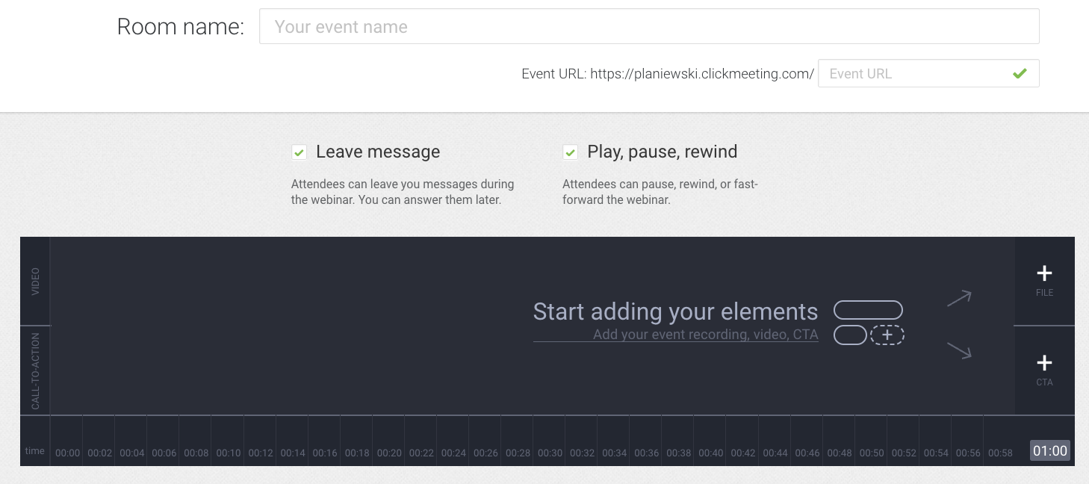Image resolution: width=1089 pixels, height=484 pixels.
Task: Click the 00:30 marker on timeline
Action: [550, 453]
